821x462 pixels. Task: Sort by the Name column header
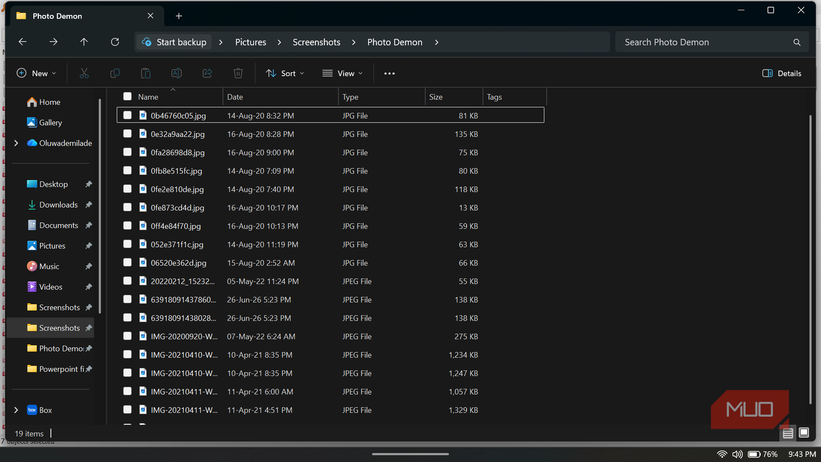pyautogui.click(x=148, y=97)
